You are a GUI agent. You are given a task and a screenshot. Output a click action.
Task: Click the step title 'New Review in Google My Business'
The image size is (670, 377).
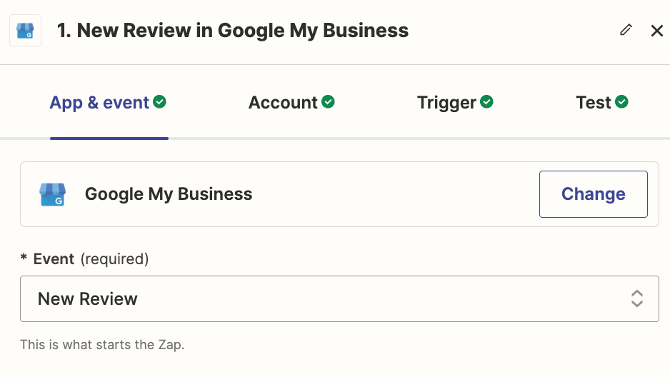coord(243,31)
